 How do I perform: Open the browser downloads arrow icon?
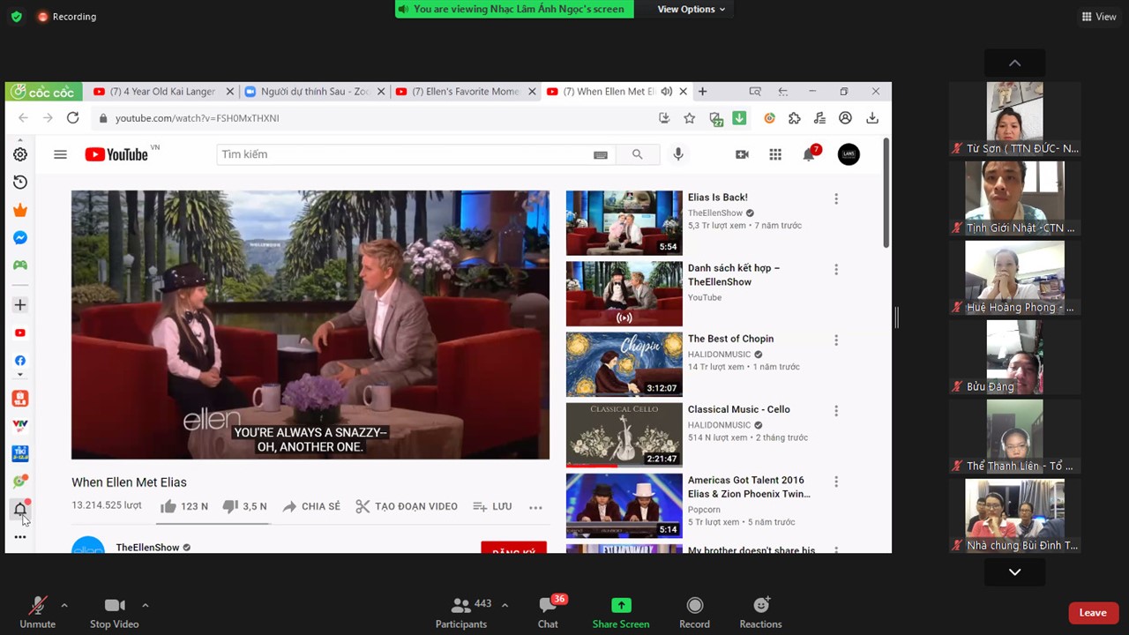(872, 118)
